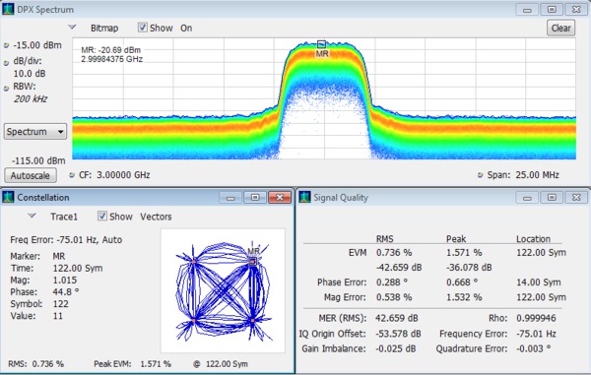Select the dB/div setting knob
591x375 pixels.
[x=6, y=63]
